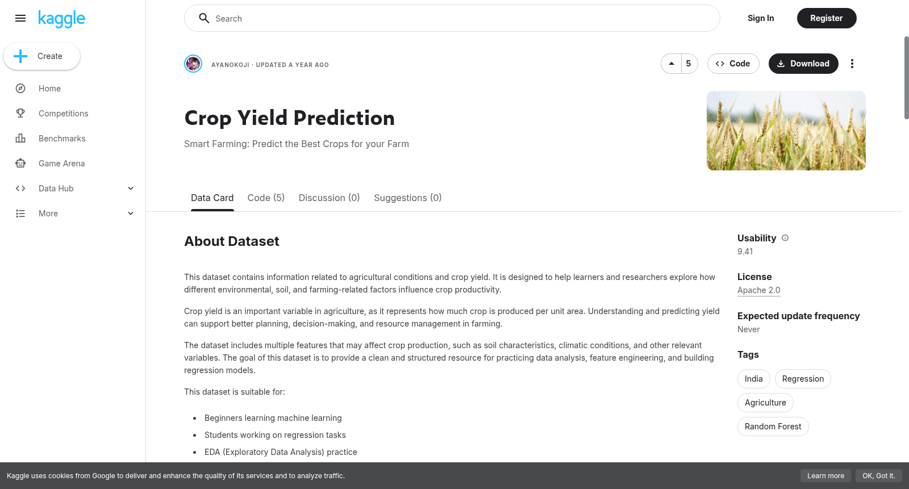Viewport: 909px width, 489px height.
Task: Expand the Data Hub menu chevron
Action: tap(131, 189)
